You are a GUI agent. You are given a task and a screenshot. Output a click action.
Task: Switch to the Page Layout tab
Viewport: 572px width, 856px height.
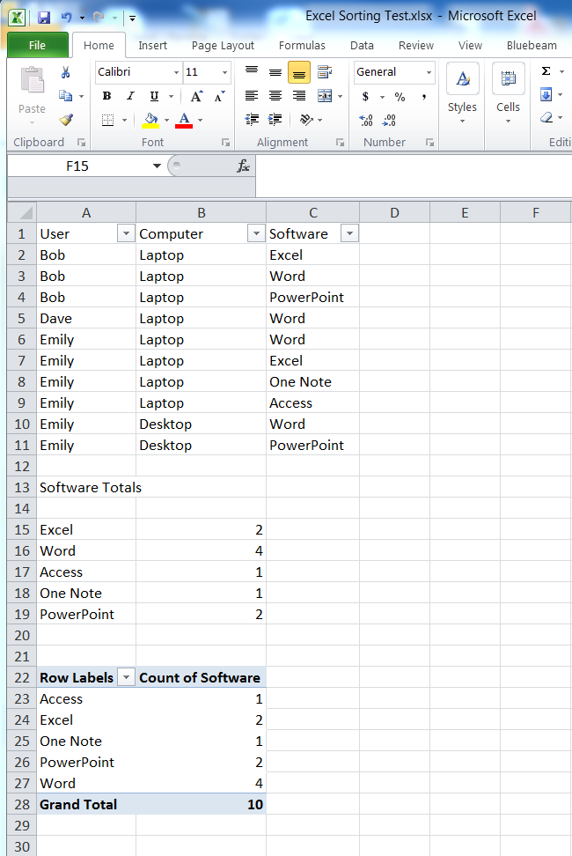(x=223, y=45)
